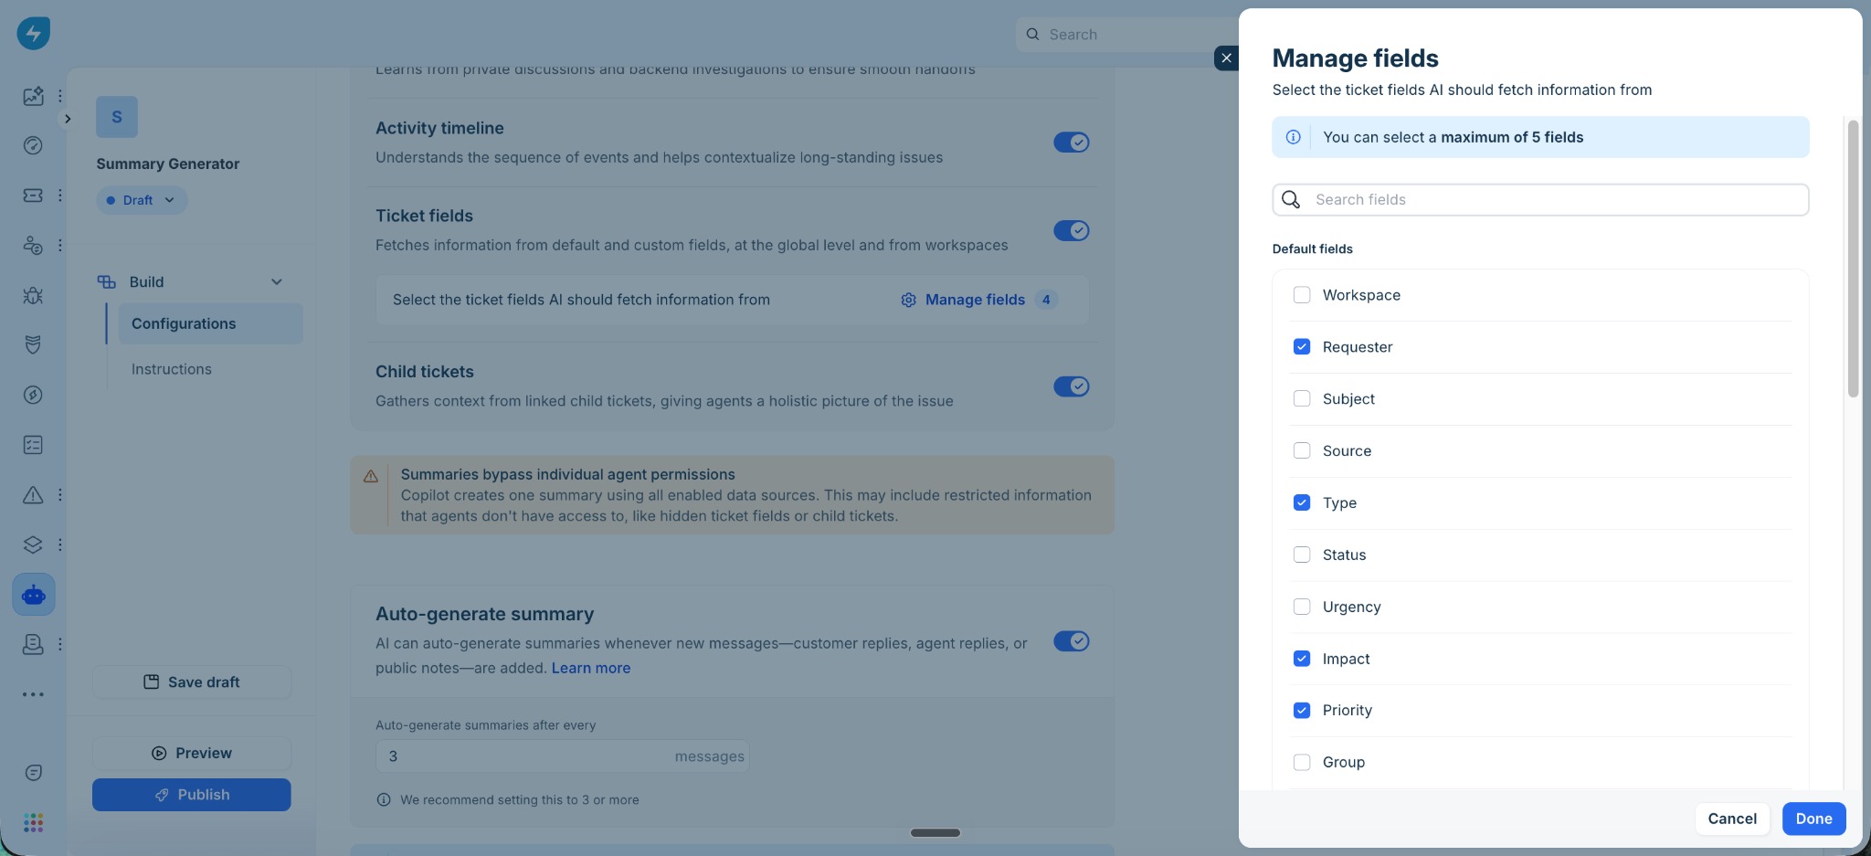Open the Manage fields link

tap(975, 300)
